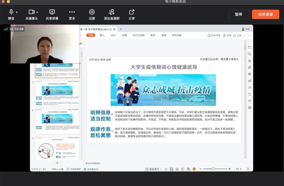This screenshot has height=186, width=284.
Task: Switch to reading view book icon
Action: [183, 169]
